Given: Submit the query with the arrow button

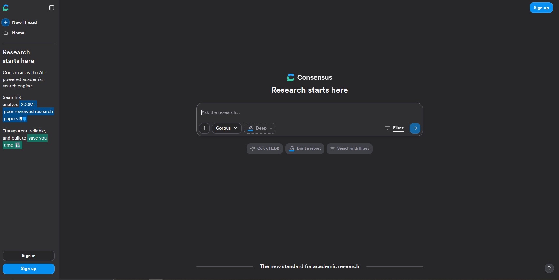Looking at the screenshot, I should pyautogui.click(x=415, y=128).
